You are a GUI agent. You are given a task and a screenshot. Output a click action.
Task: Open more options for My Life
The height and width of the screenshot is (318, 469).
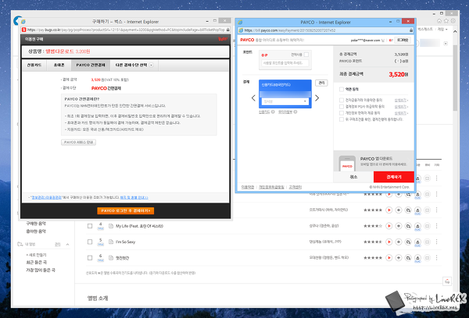click(x=437, y=226)
